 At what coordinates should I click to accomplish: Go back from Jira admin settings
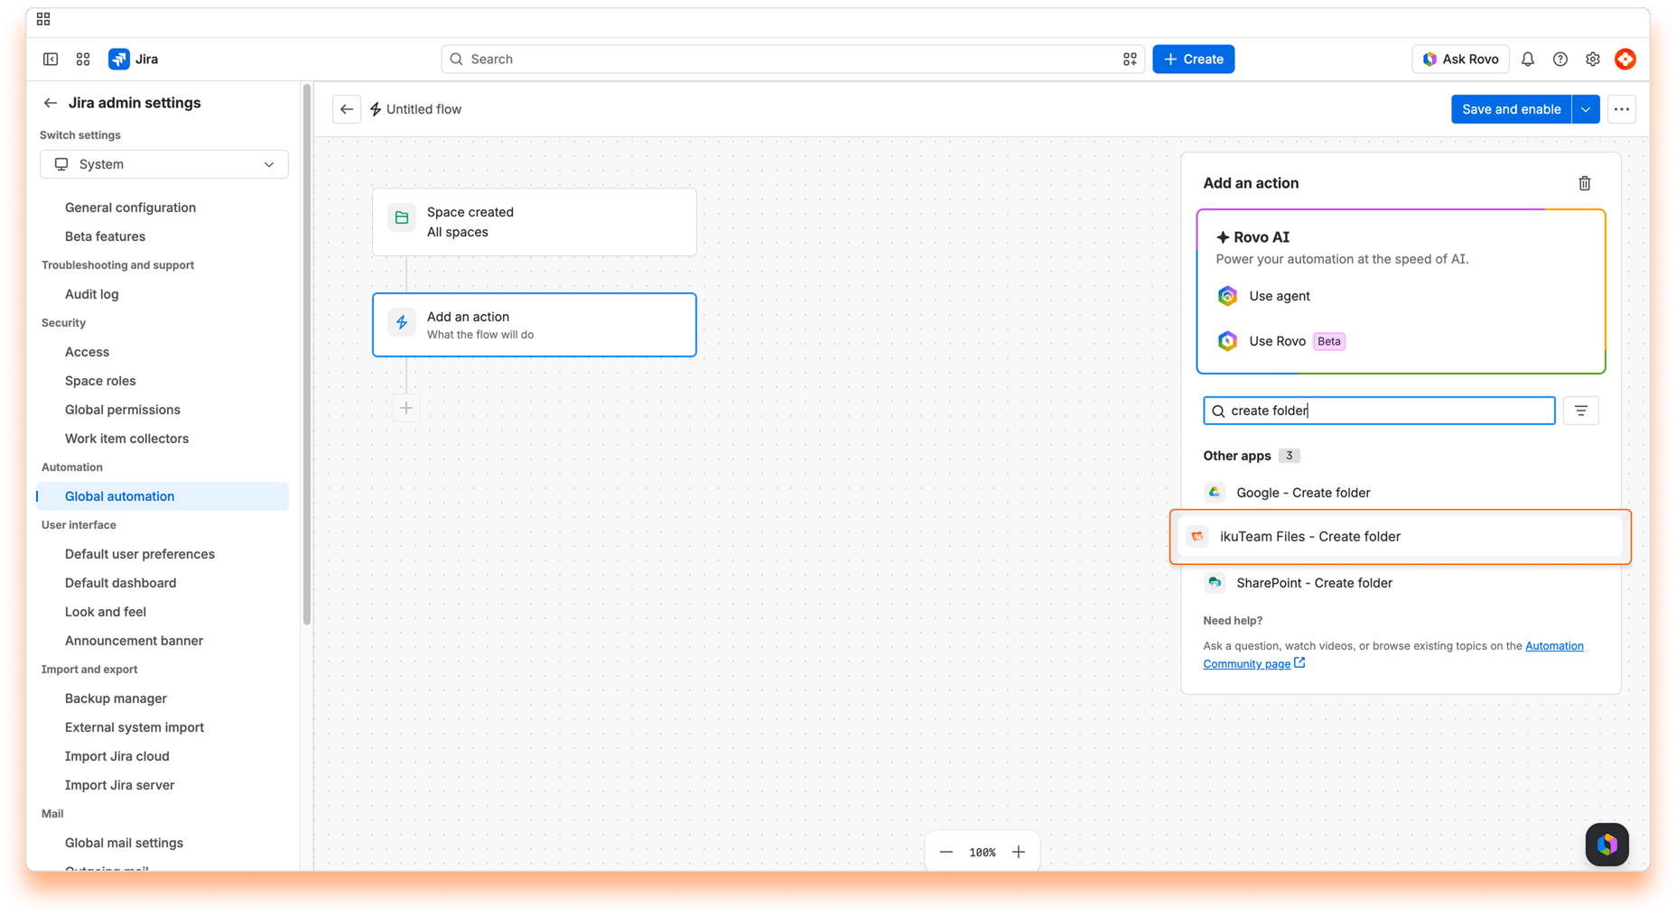pos(51,103)
